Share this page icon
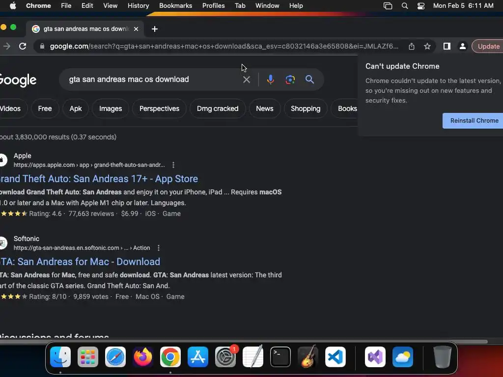 click(x=412, y=46)
